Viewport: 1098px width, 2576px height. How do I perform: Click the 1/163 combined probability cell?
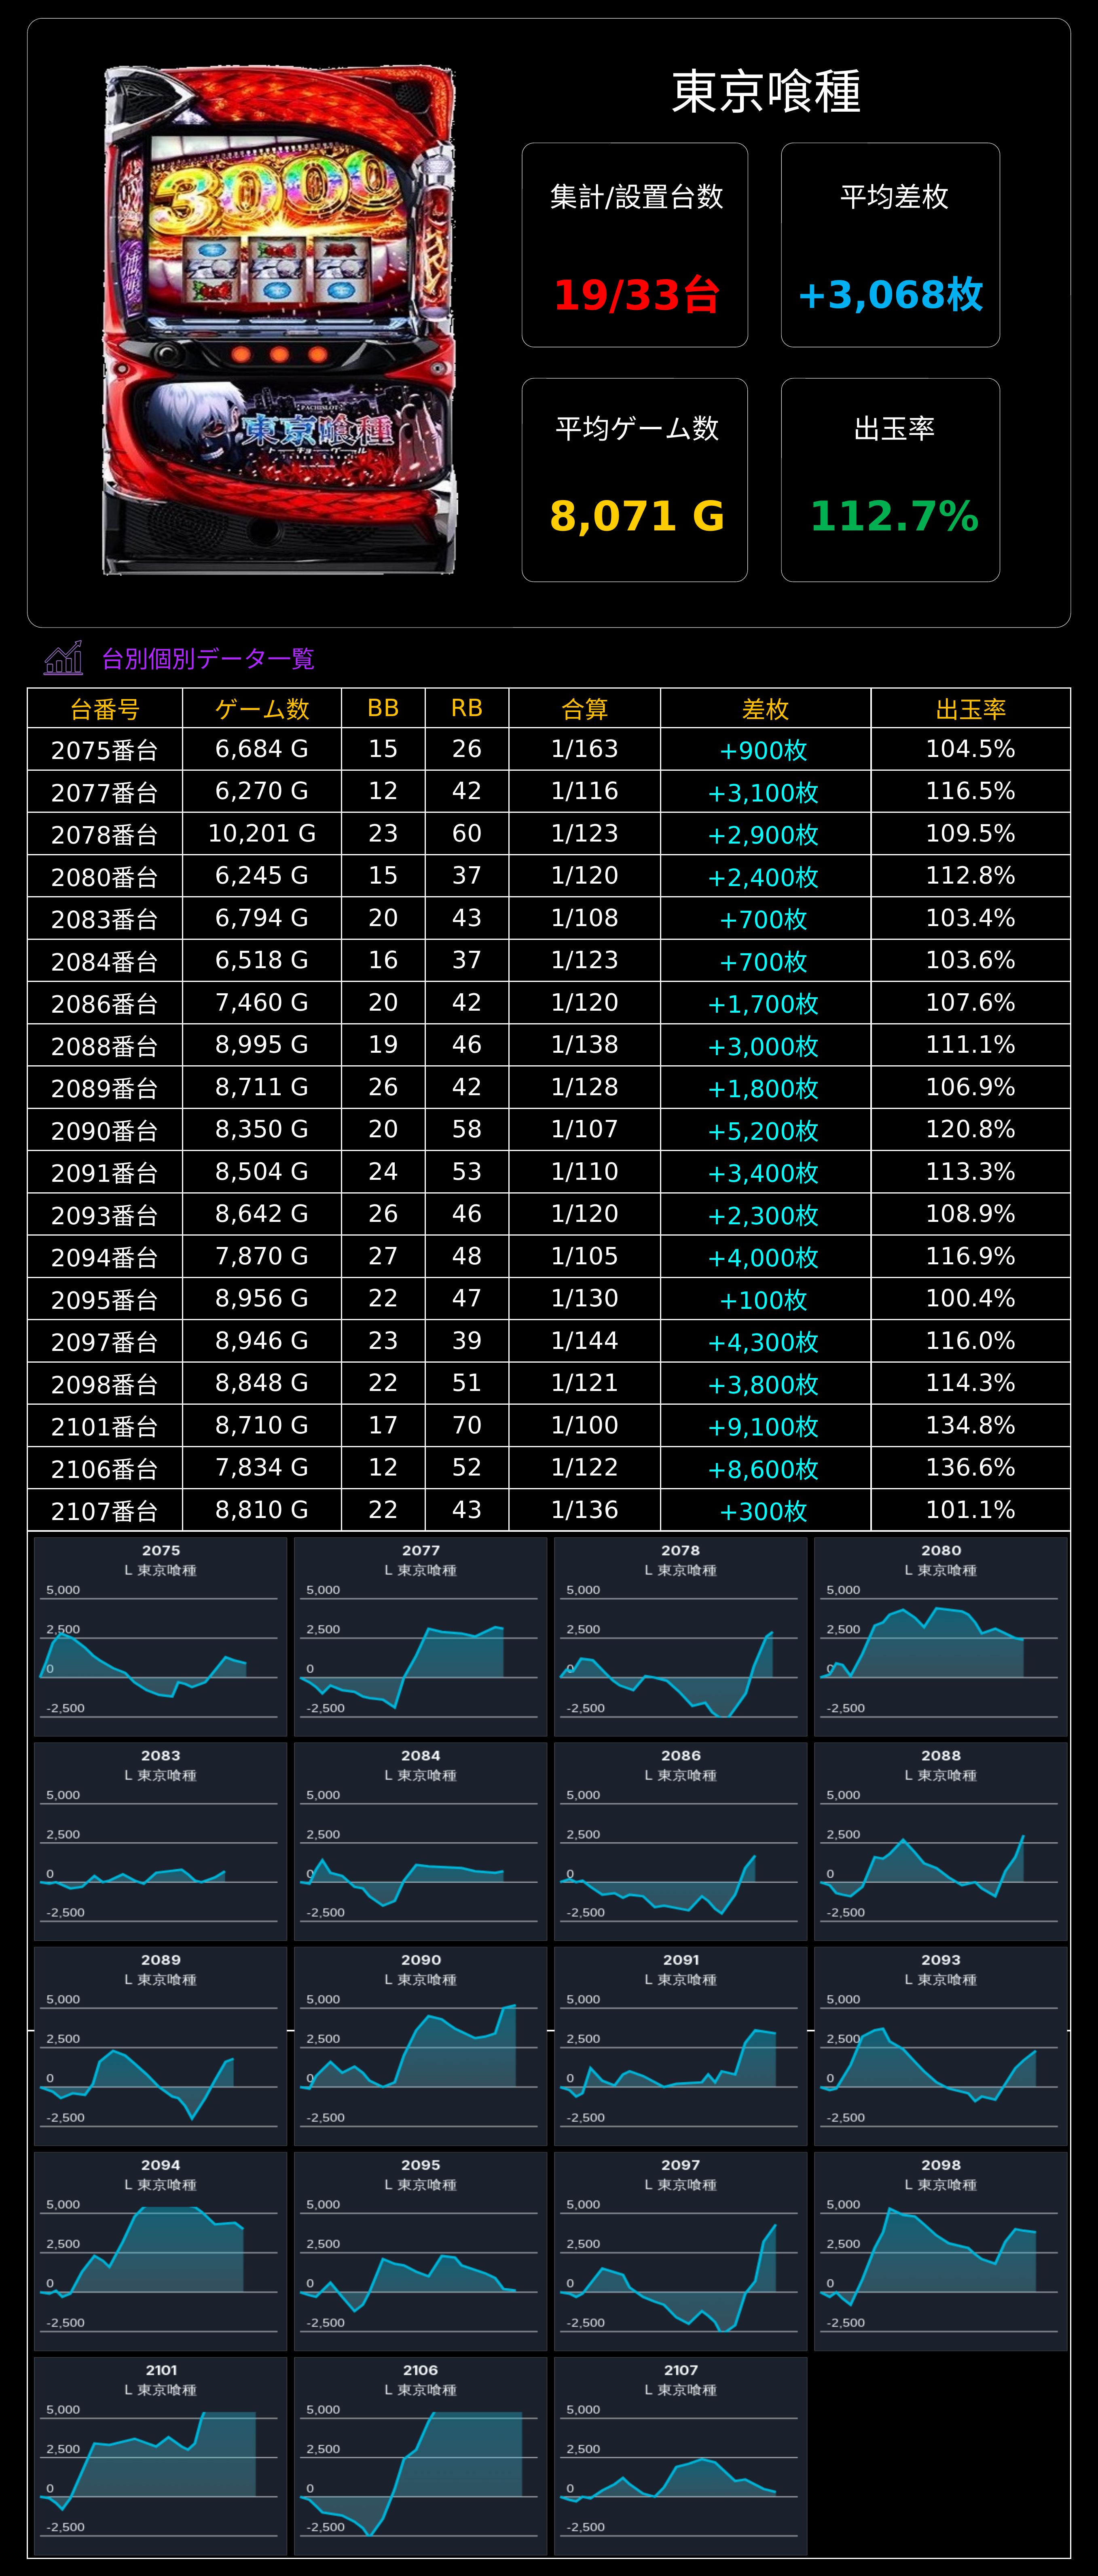pos(585,749)
